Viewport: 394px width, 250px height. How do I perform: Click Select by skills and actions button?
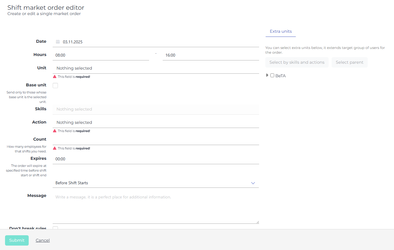pyautogui.click(x=297, y=62)
